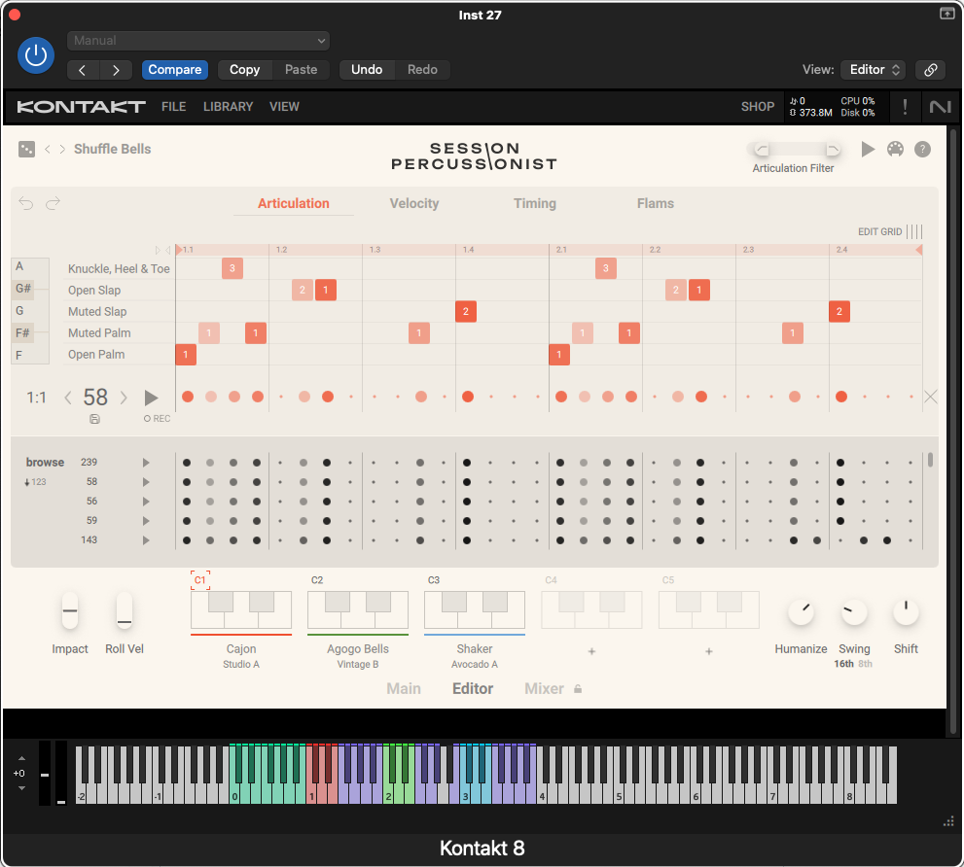This screenshot has height=867, width=964.
Task: Select next pattern chevron beside Shuffle Bells
Action: tap(62, 150)
